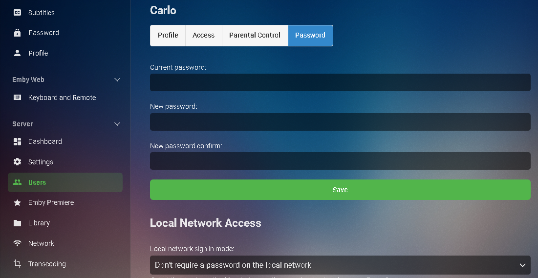This screenshot has height=278, width=538.
Task: Switch to the Access tab
Action: click(x=203, y=36)
